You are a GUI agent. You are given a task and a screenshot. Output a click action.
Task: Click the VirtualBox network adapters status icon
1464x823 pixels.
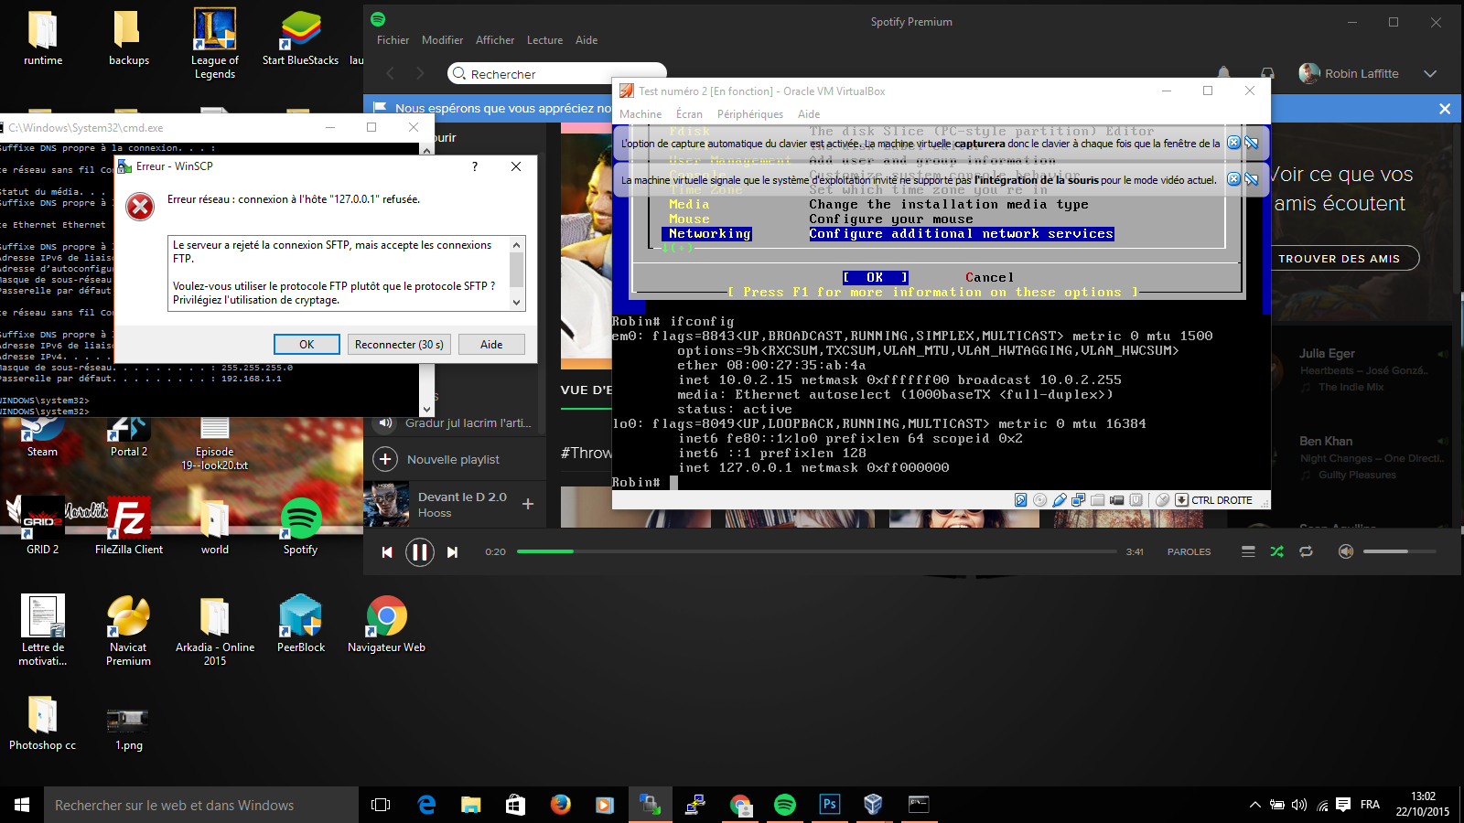pyautogui.click(x=1079, y=500)
